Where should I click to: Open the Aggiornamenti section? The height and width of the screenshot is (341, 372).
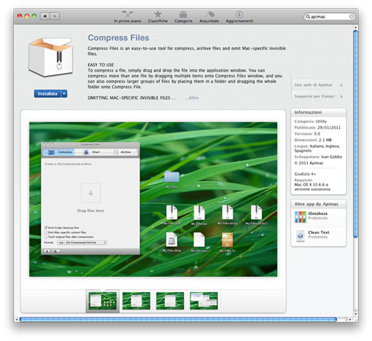coord(239,17)
